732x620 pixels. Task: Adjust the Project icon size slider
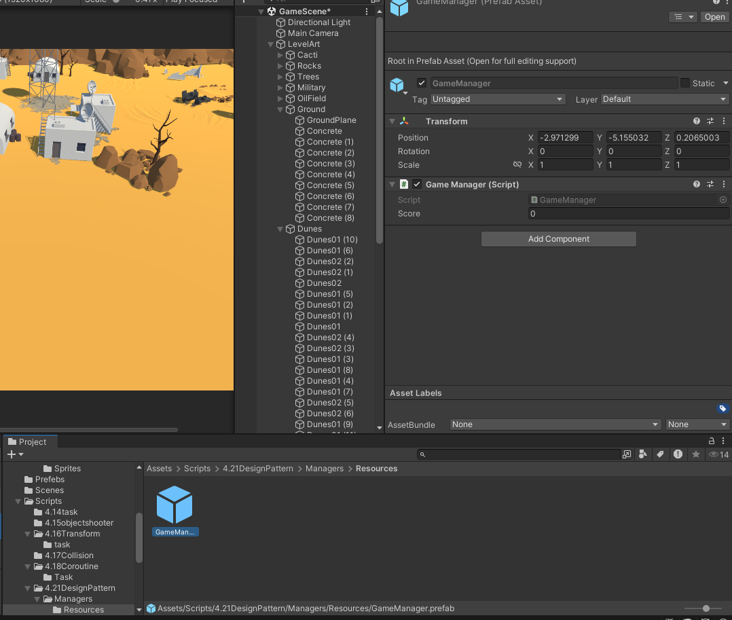pos(706,608)
